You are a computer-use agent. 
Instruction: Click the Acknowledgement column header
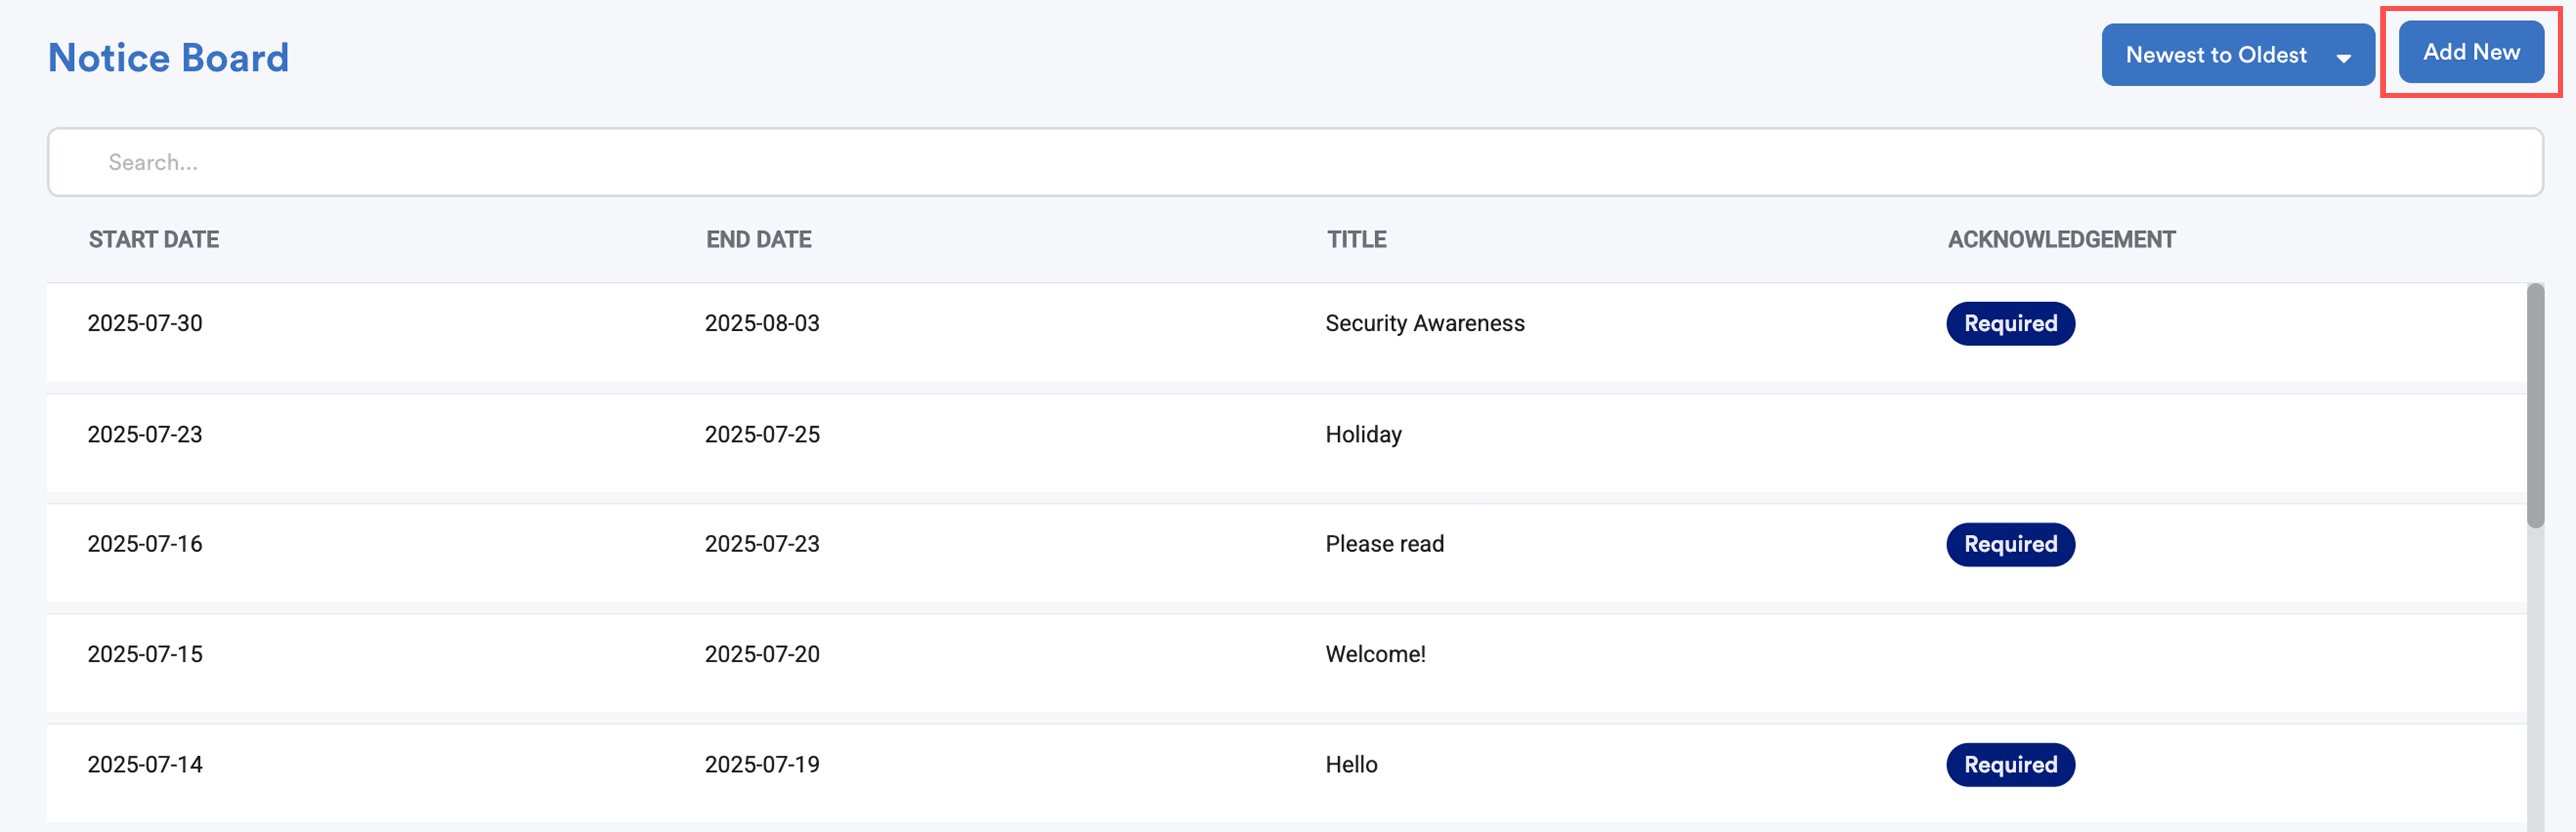click(2061, 240)
